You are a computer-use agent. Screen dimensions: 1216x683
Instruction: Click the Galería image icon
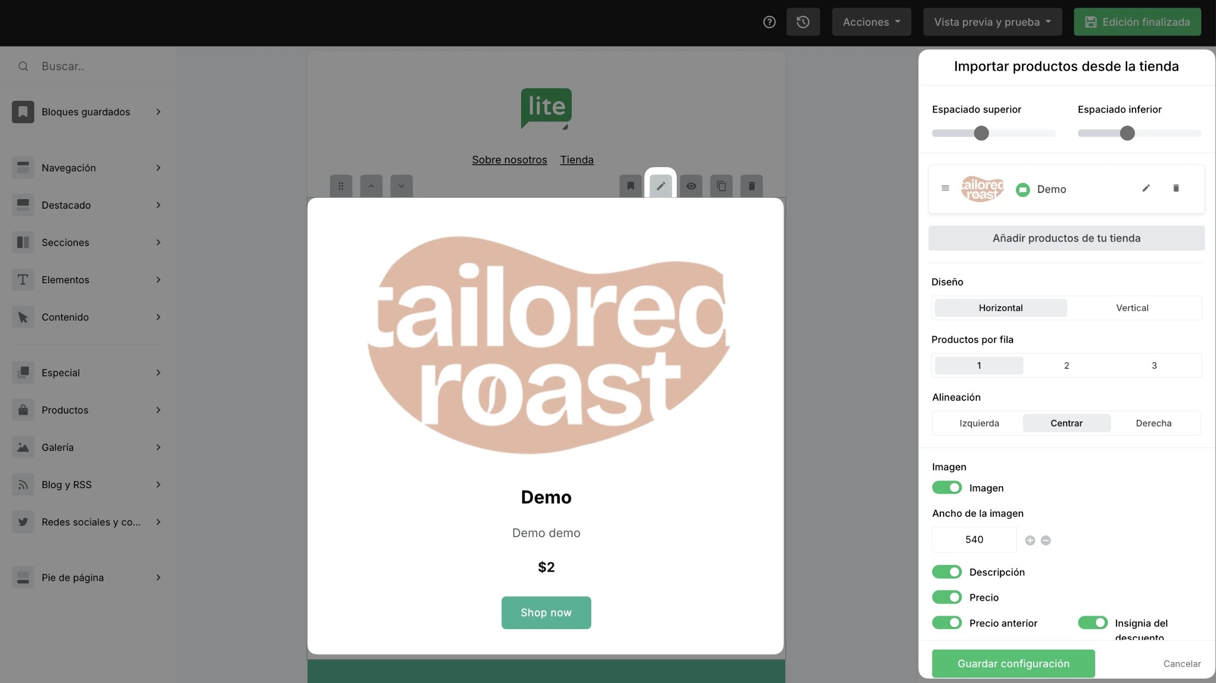pyautogui.click(x=23, y=447)
